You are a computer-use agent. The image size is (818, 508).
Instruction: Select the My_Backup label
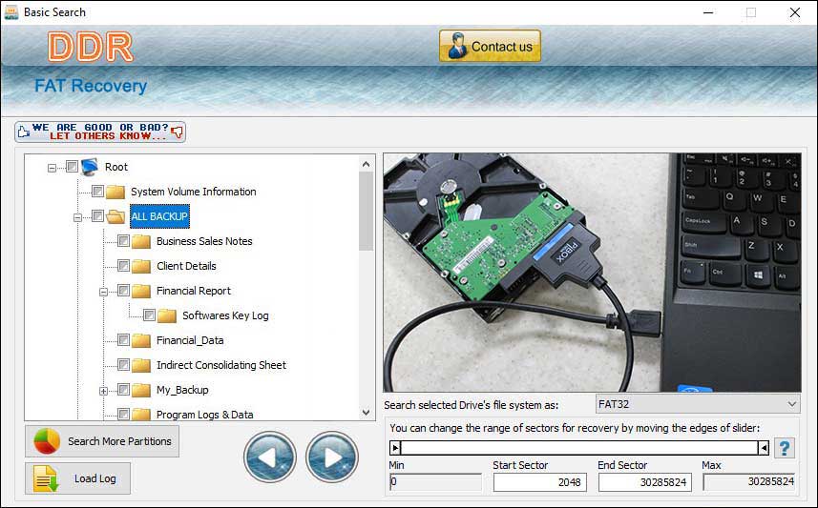pos(182,390)
